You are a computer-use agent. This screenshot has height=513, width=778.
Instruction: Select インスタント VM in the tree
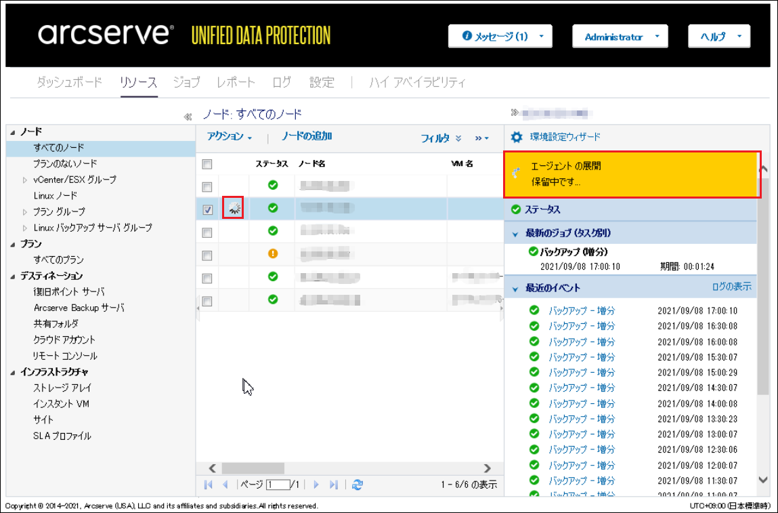pyautogui.click(x=61, y=404)
